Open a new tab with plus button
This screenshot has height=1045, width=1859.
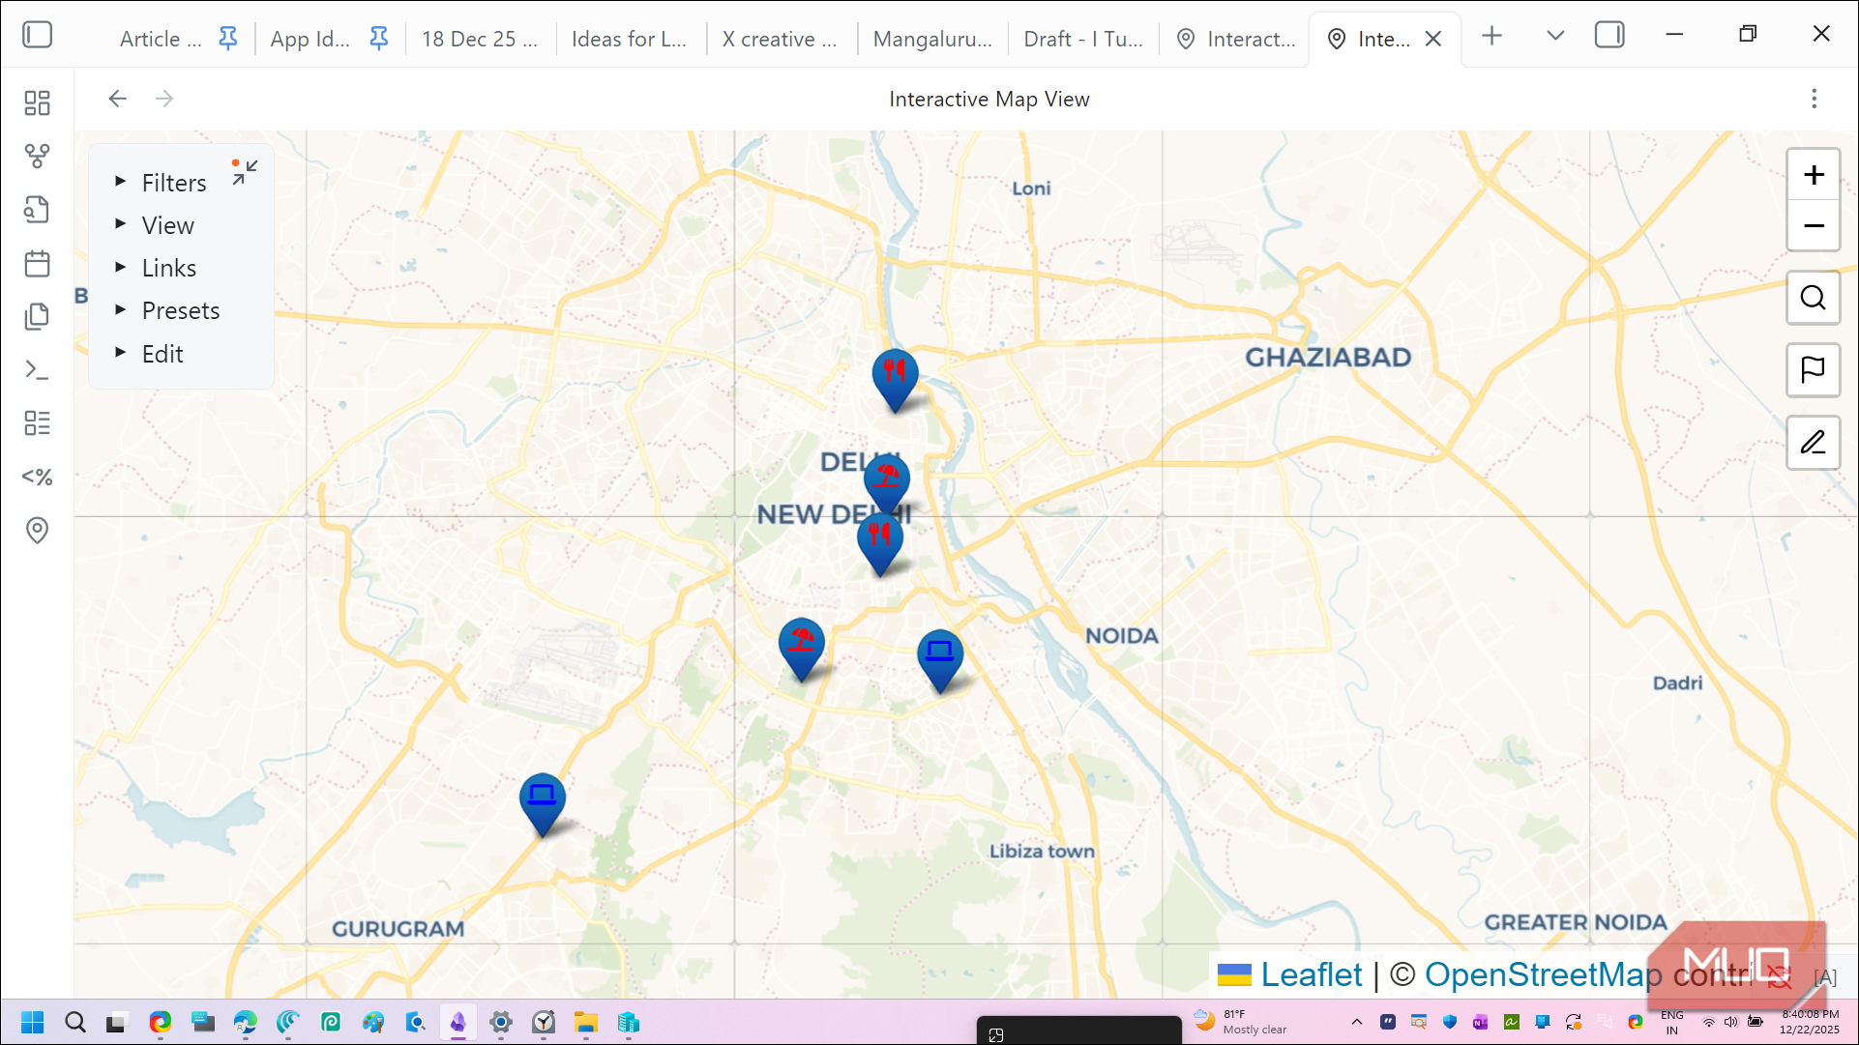point(1492,36)
